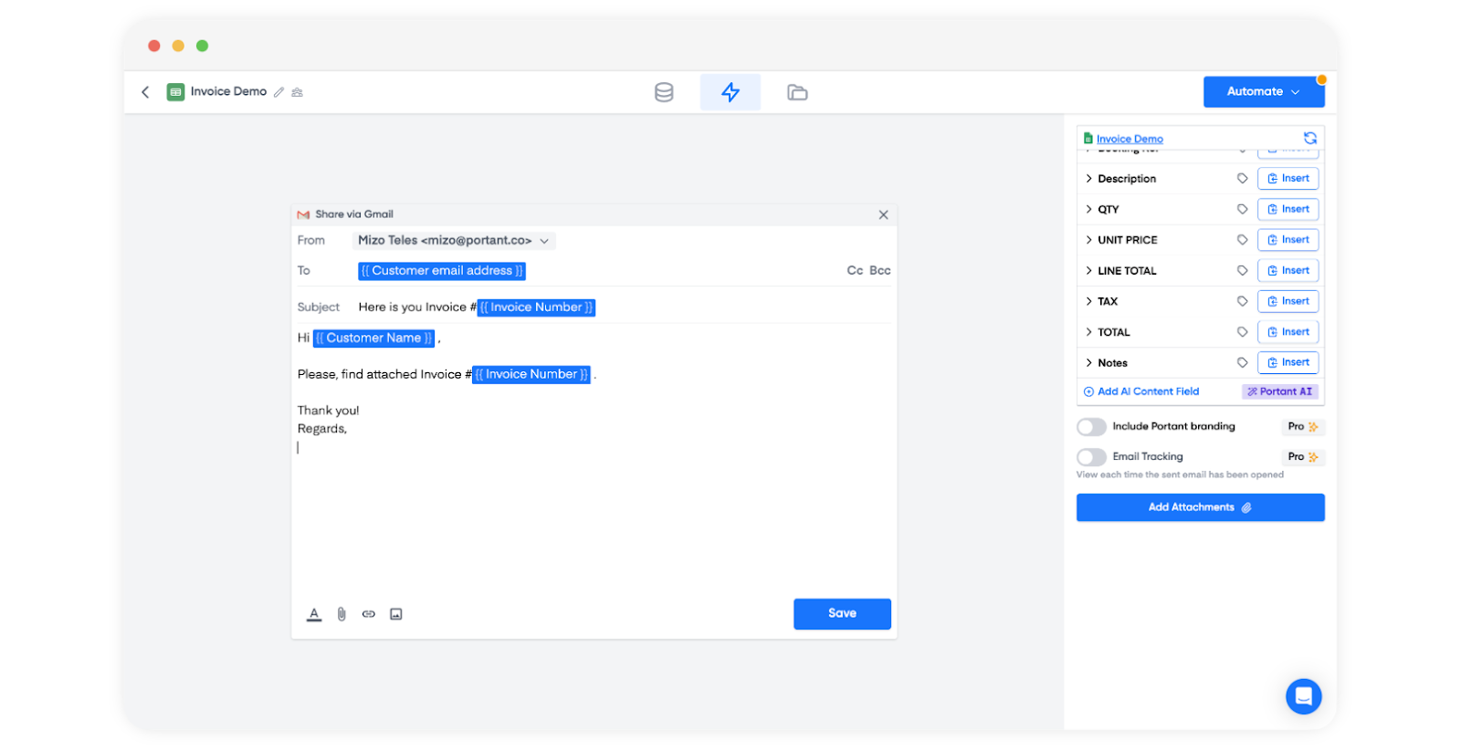Click the paperclip attach file icon
Image resolution: width=1461 pixels, height=750 pixels.
[x=342, y=614]
